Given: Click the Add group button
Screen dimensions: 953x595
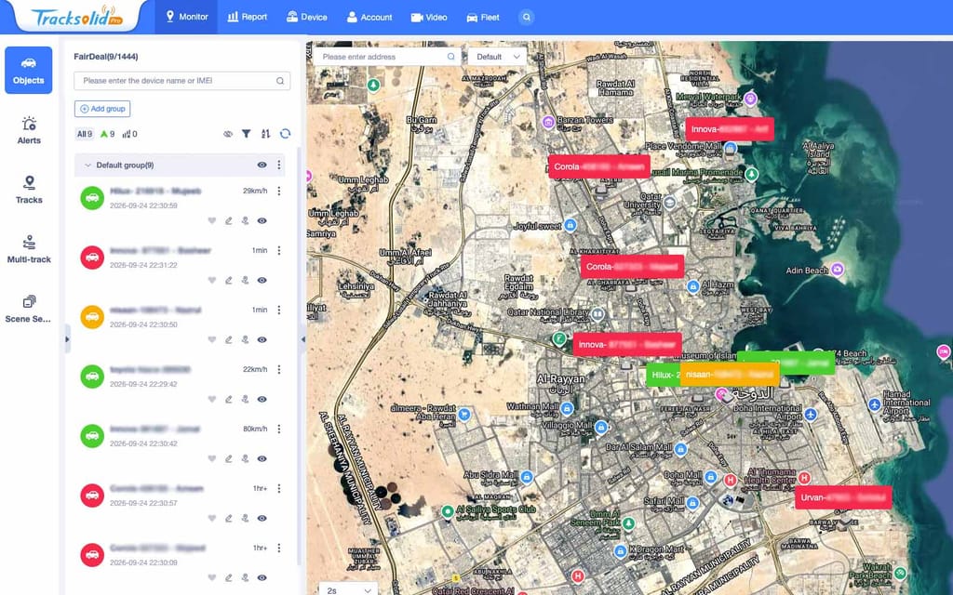Looking at the screenshot, I should (x=102, y=109).
